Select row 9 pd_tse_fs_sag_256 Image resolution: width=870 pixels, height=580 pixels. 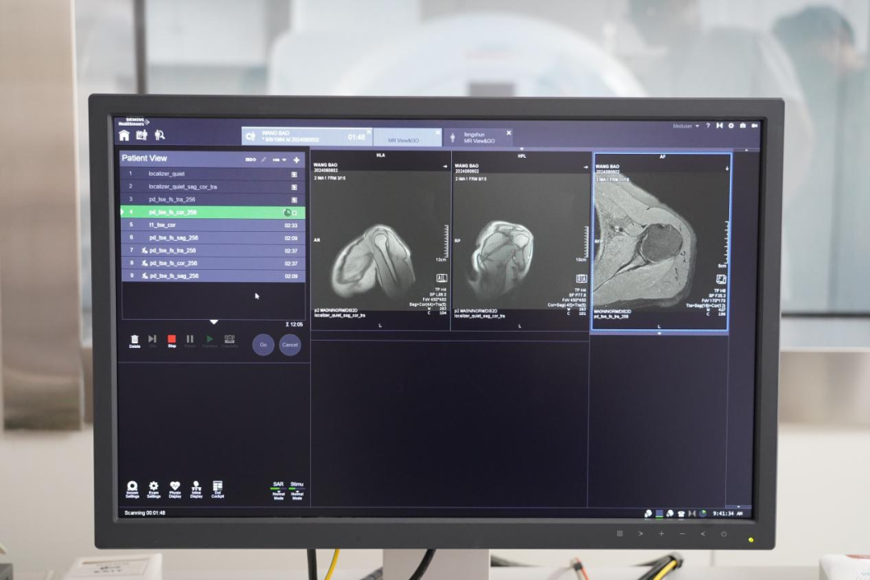[213, 275]
